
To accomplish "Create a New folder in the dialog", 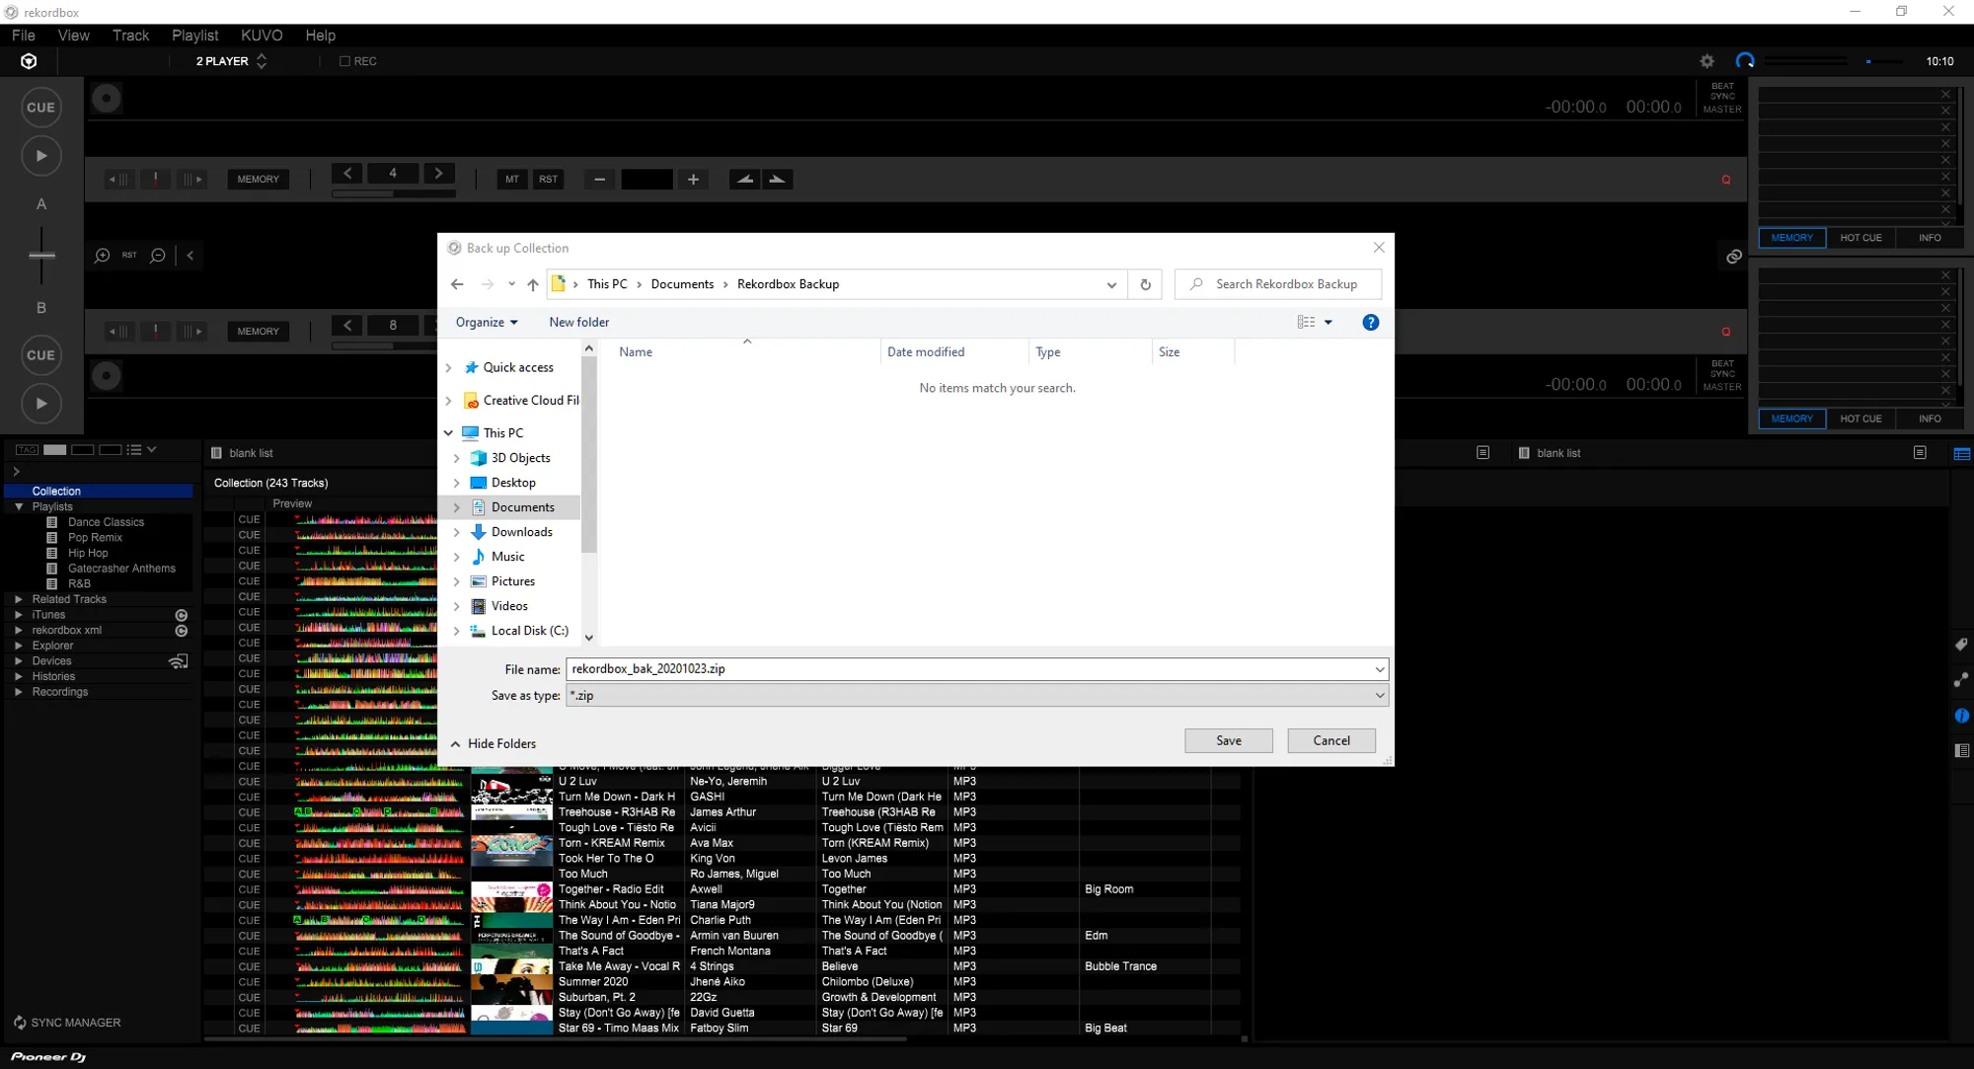I will [x=578, y=322].
